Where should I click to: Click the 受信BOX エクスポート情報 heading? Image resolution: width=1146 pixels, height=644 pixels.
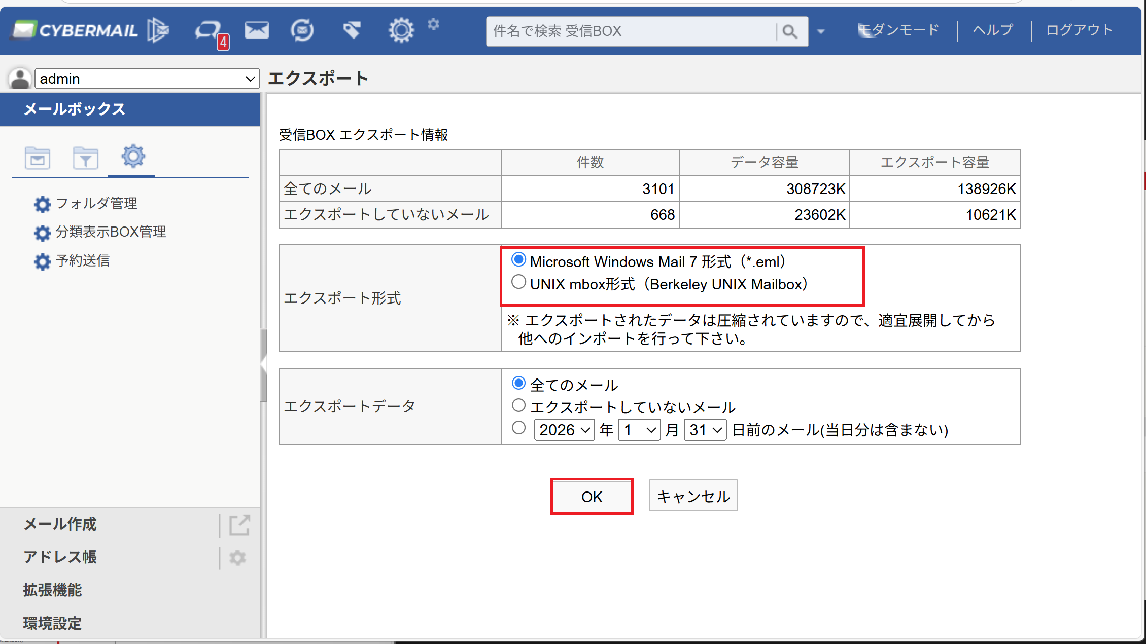pyautogui.click(x=363, y=135)
